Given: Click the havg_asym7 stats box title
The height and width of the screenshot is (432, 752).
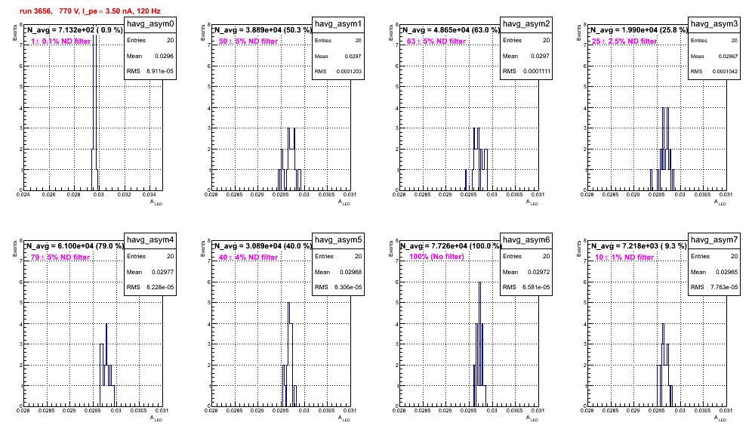Looking at the screenshot, I should [x=714, y=240].
